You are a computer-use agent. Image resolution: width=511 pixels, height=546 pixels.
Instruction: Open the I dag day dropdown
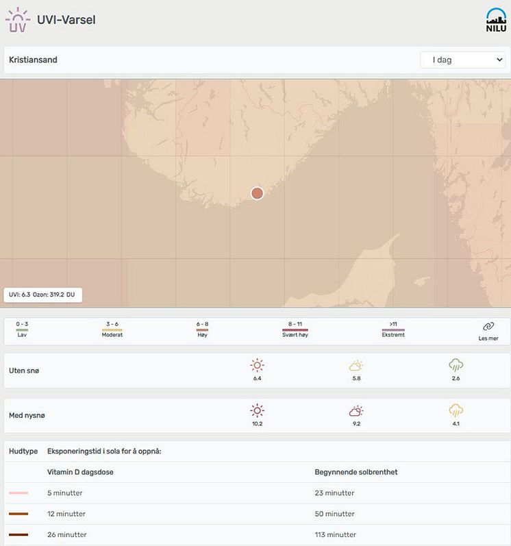point(463,60)
